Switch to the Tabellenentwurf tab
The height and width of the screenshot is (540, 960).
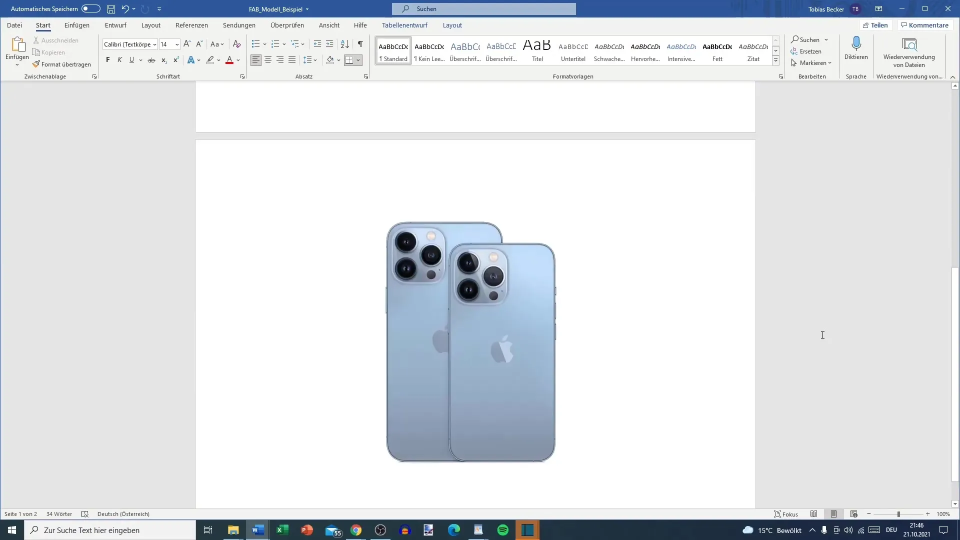pyautogui.click(x=404, y=25)
